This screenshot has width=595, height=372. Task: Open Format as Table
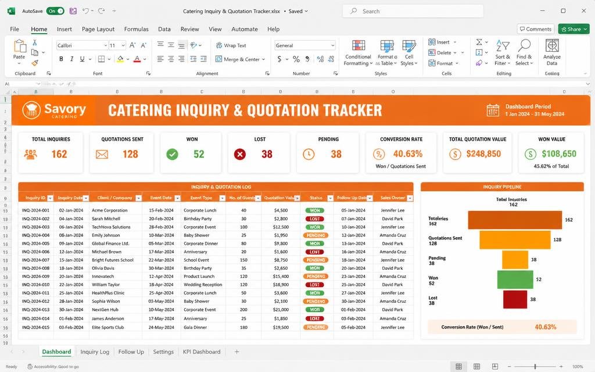point(386,53)
